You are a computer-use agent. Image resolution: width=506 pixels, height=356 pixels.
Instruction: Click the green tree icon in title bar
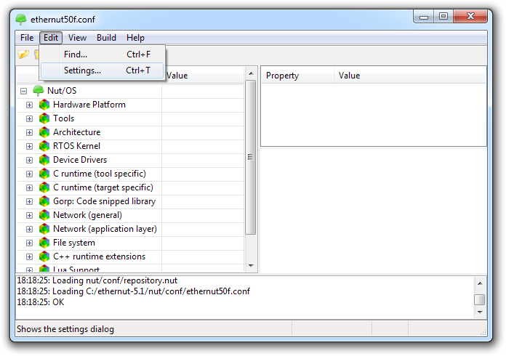pyautogui.click(x=21, y=20)
